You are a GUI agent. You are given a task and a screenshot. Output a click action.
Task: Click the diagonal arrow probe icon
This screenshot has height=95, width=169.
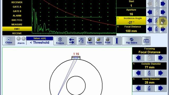[81, 41]
